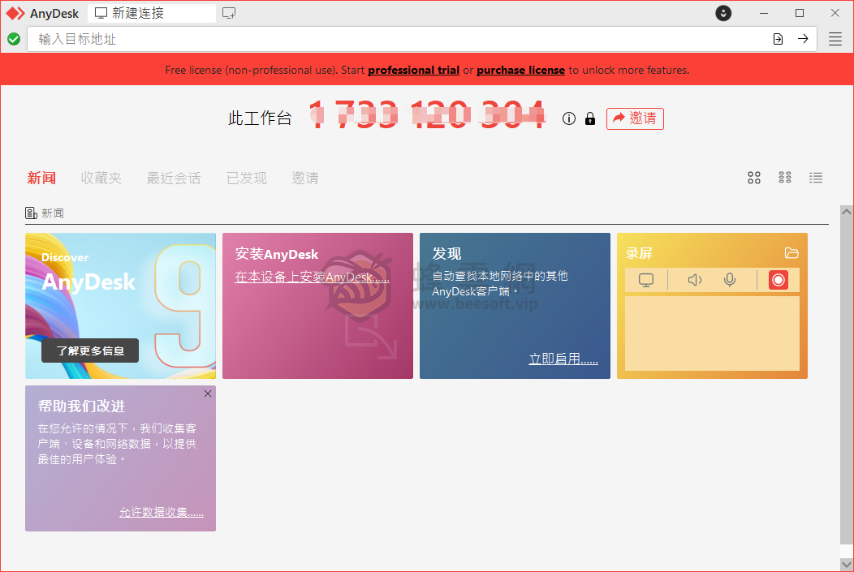The image size is (854, 572).
Task: Open a new session tab icon
Action: tap(229, 13)
